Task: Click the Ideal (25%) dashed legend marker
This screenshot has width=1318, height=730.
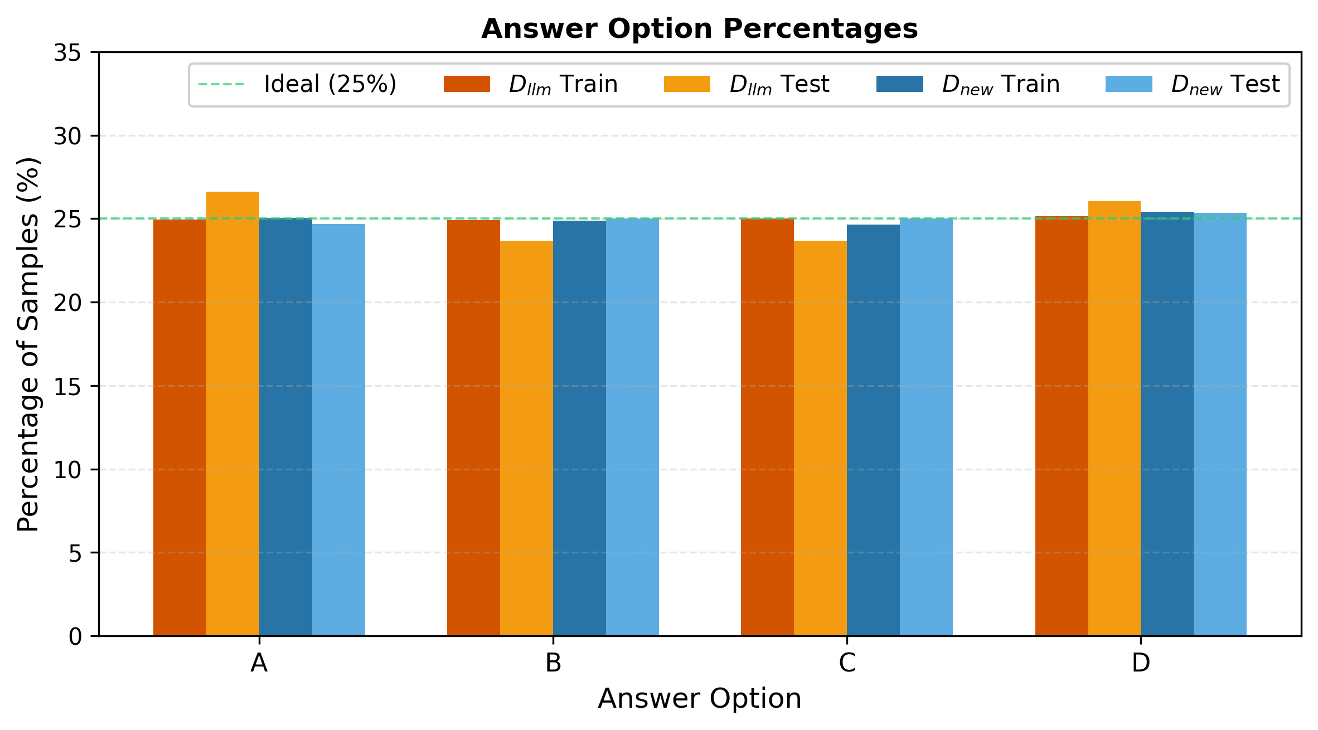Action: coord(221,85)
